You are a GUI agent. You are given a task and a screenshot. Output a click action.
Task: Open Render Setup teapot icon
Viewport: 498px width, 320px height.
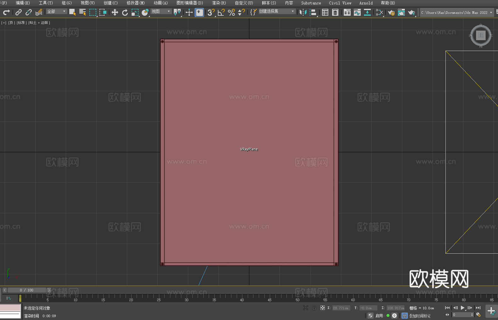391,12
